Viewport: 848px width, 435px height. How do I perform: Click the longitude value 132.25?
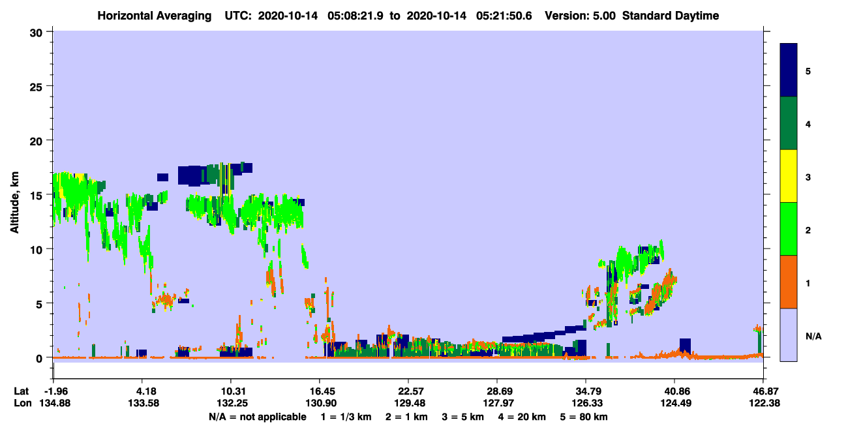pos(232,403)
